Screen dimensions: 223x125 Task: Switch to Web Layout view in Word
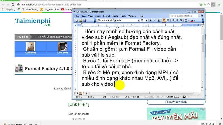(x=78, y=93)
